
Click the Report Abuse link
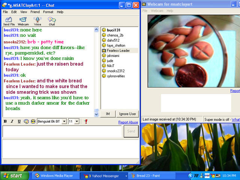pyautogui.click(x=128, y=122)
